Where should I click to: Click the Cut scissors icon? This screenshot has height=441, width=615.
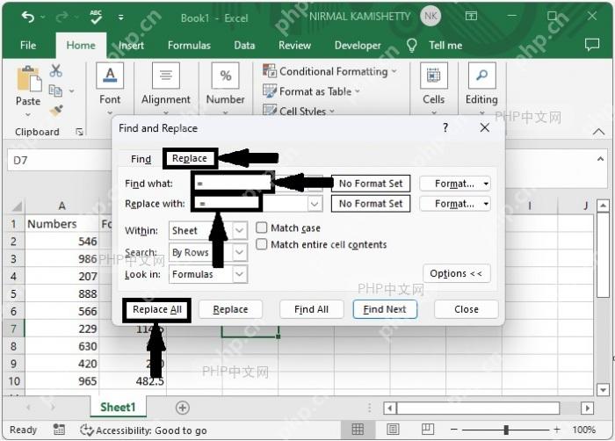pyautogui.click(x=55, y=70)
